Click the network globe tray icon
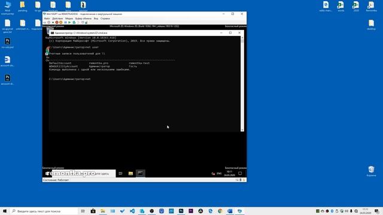The width and height of the screenshot is (383, 215). pos(356,211)
